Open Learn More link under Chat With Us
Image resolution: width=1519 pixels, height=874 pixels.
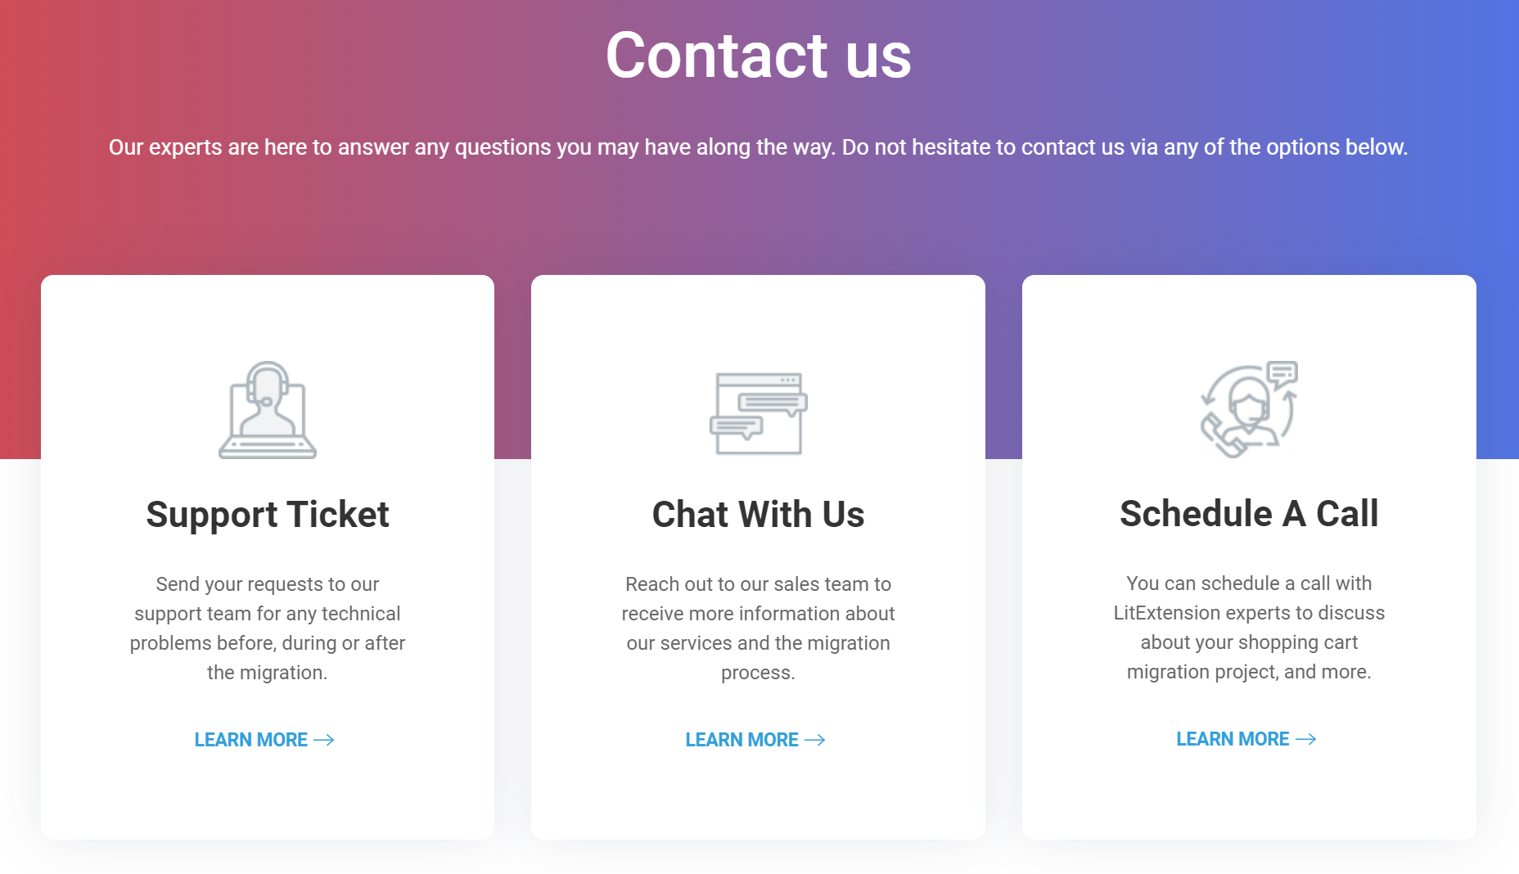(x=742, y=740)
